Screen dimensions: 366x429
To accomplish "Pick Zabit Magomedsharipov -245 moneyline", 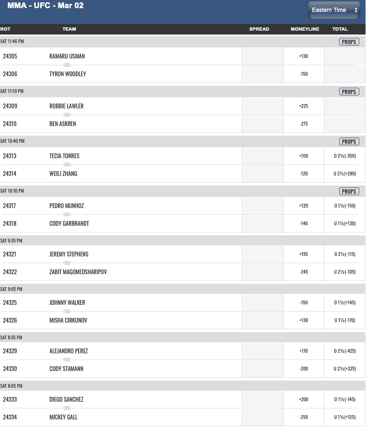I will 304,272.
